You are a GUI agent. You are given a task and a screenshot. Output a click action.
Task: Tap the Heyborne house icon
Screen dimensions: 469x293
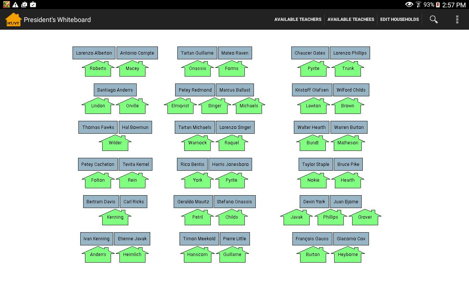pyautogui.click(x=348, y=255)
